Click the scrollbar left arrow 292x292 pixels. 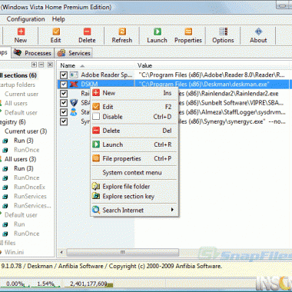point(61,252)
